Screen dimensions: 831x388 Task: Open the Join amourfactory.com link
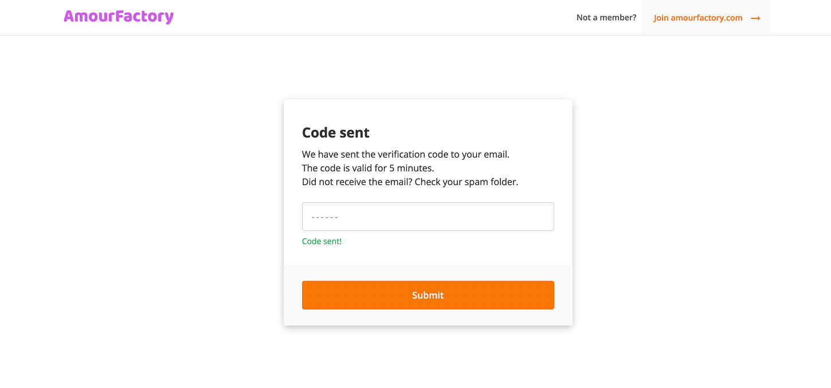(697, 18)
